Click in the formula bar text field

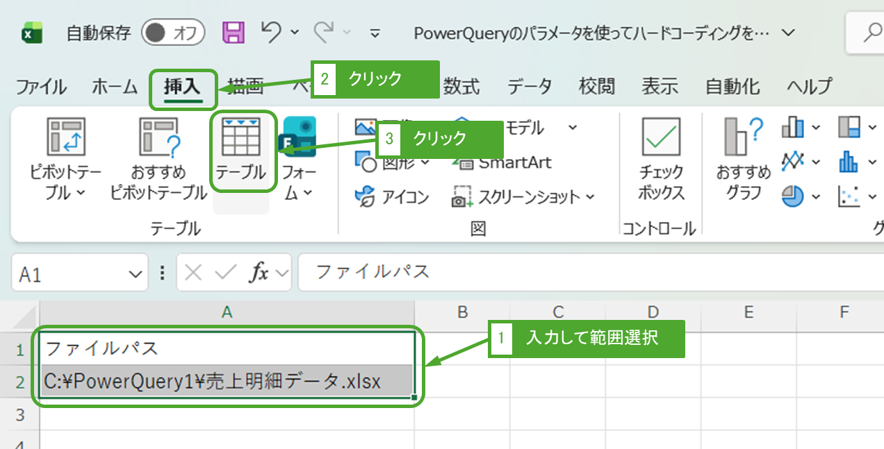[584, 272]
